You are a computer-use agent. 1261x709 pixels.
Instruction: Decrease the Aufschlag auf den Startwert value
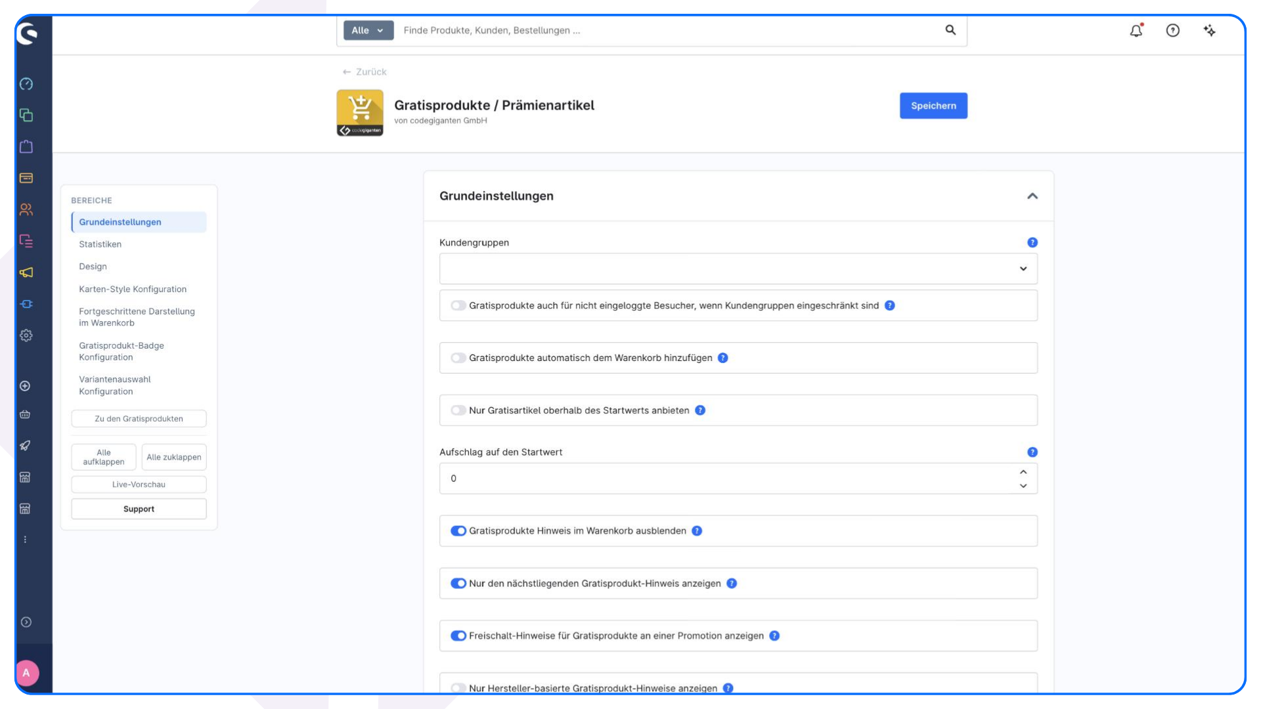(1023, 486)
